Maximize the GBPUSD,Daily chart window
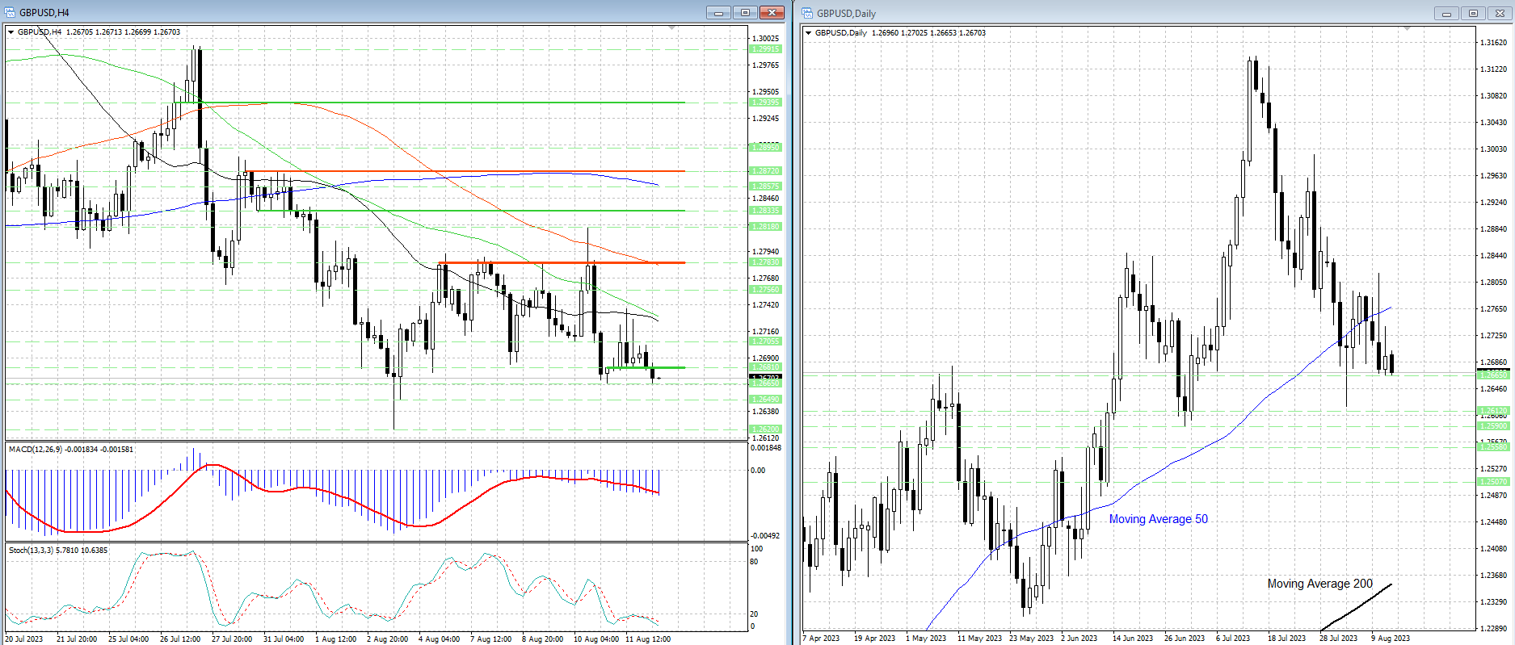The height and width of the screenshot is (645, 1515). pyautogui.click(x=1473, y=13)
